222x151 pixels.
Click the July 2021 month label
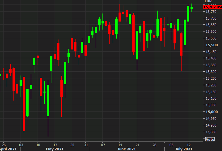point(184,149)
